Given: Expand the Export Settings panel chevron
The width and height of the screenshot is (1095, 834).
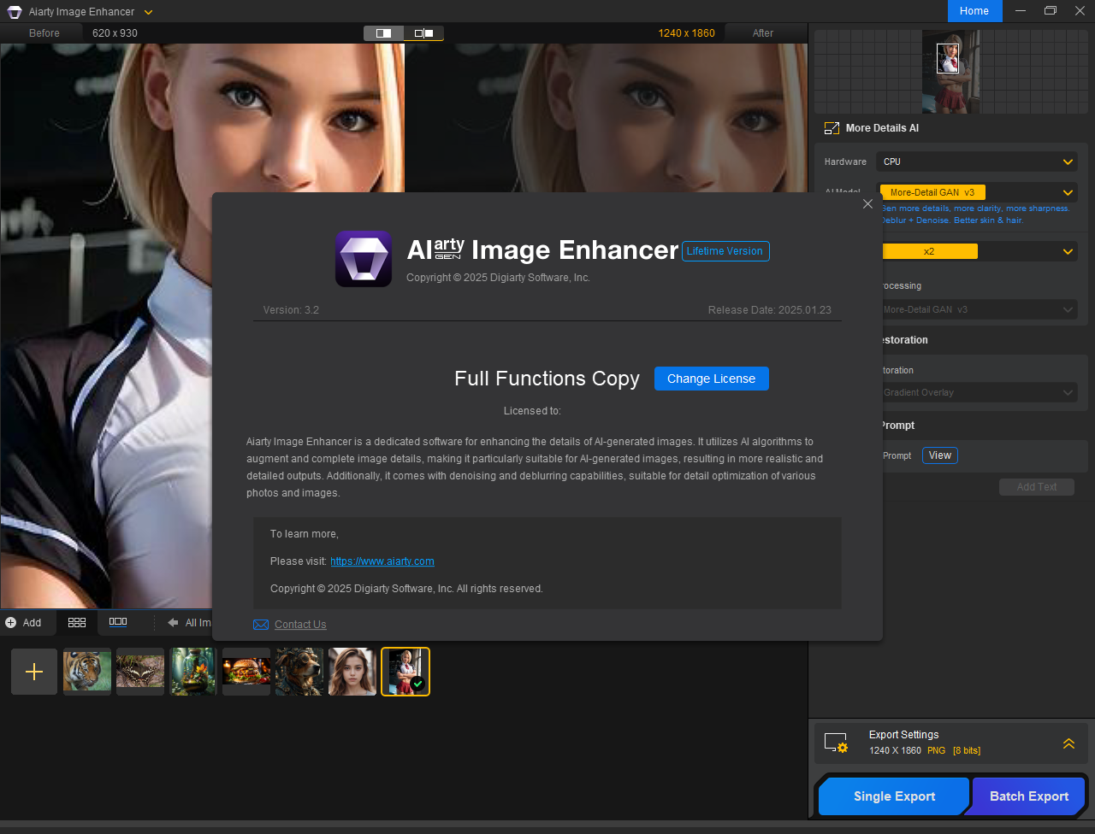Looking at the screenshot, I should pos(1068,743).
